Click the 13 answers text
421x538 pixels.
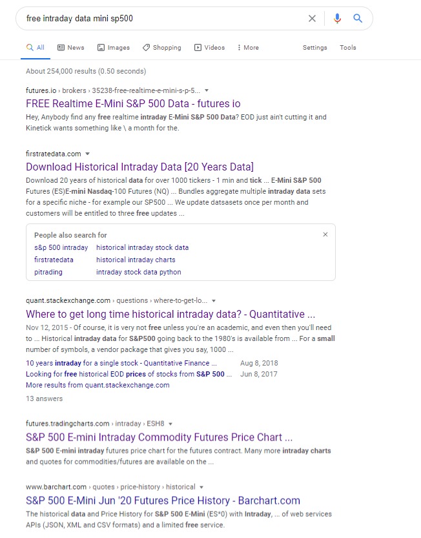point(45,398)
